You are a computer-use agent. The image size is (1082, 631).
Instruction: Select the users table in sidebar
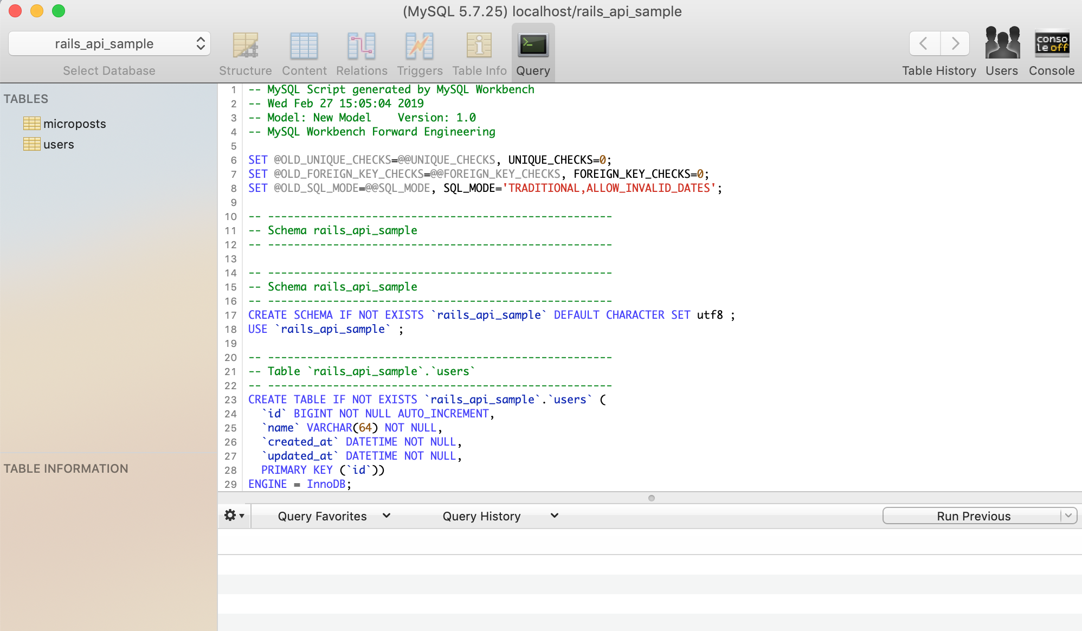(x=59, y=144)
